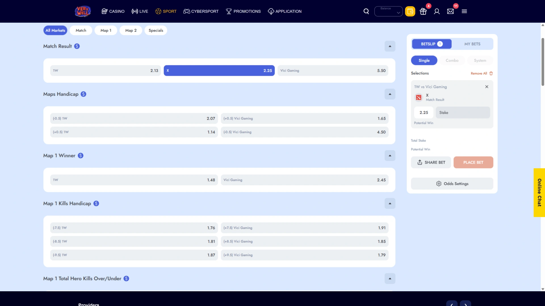Select the All Markets filter
The image size is (545, 306).
coord(55,30)
